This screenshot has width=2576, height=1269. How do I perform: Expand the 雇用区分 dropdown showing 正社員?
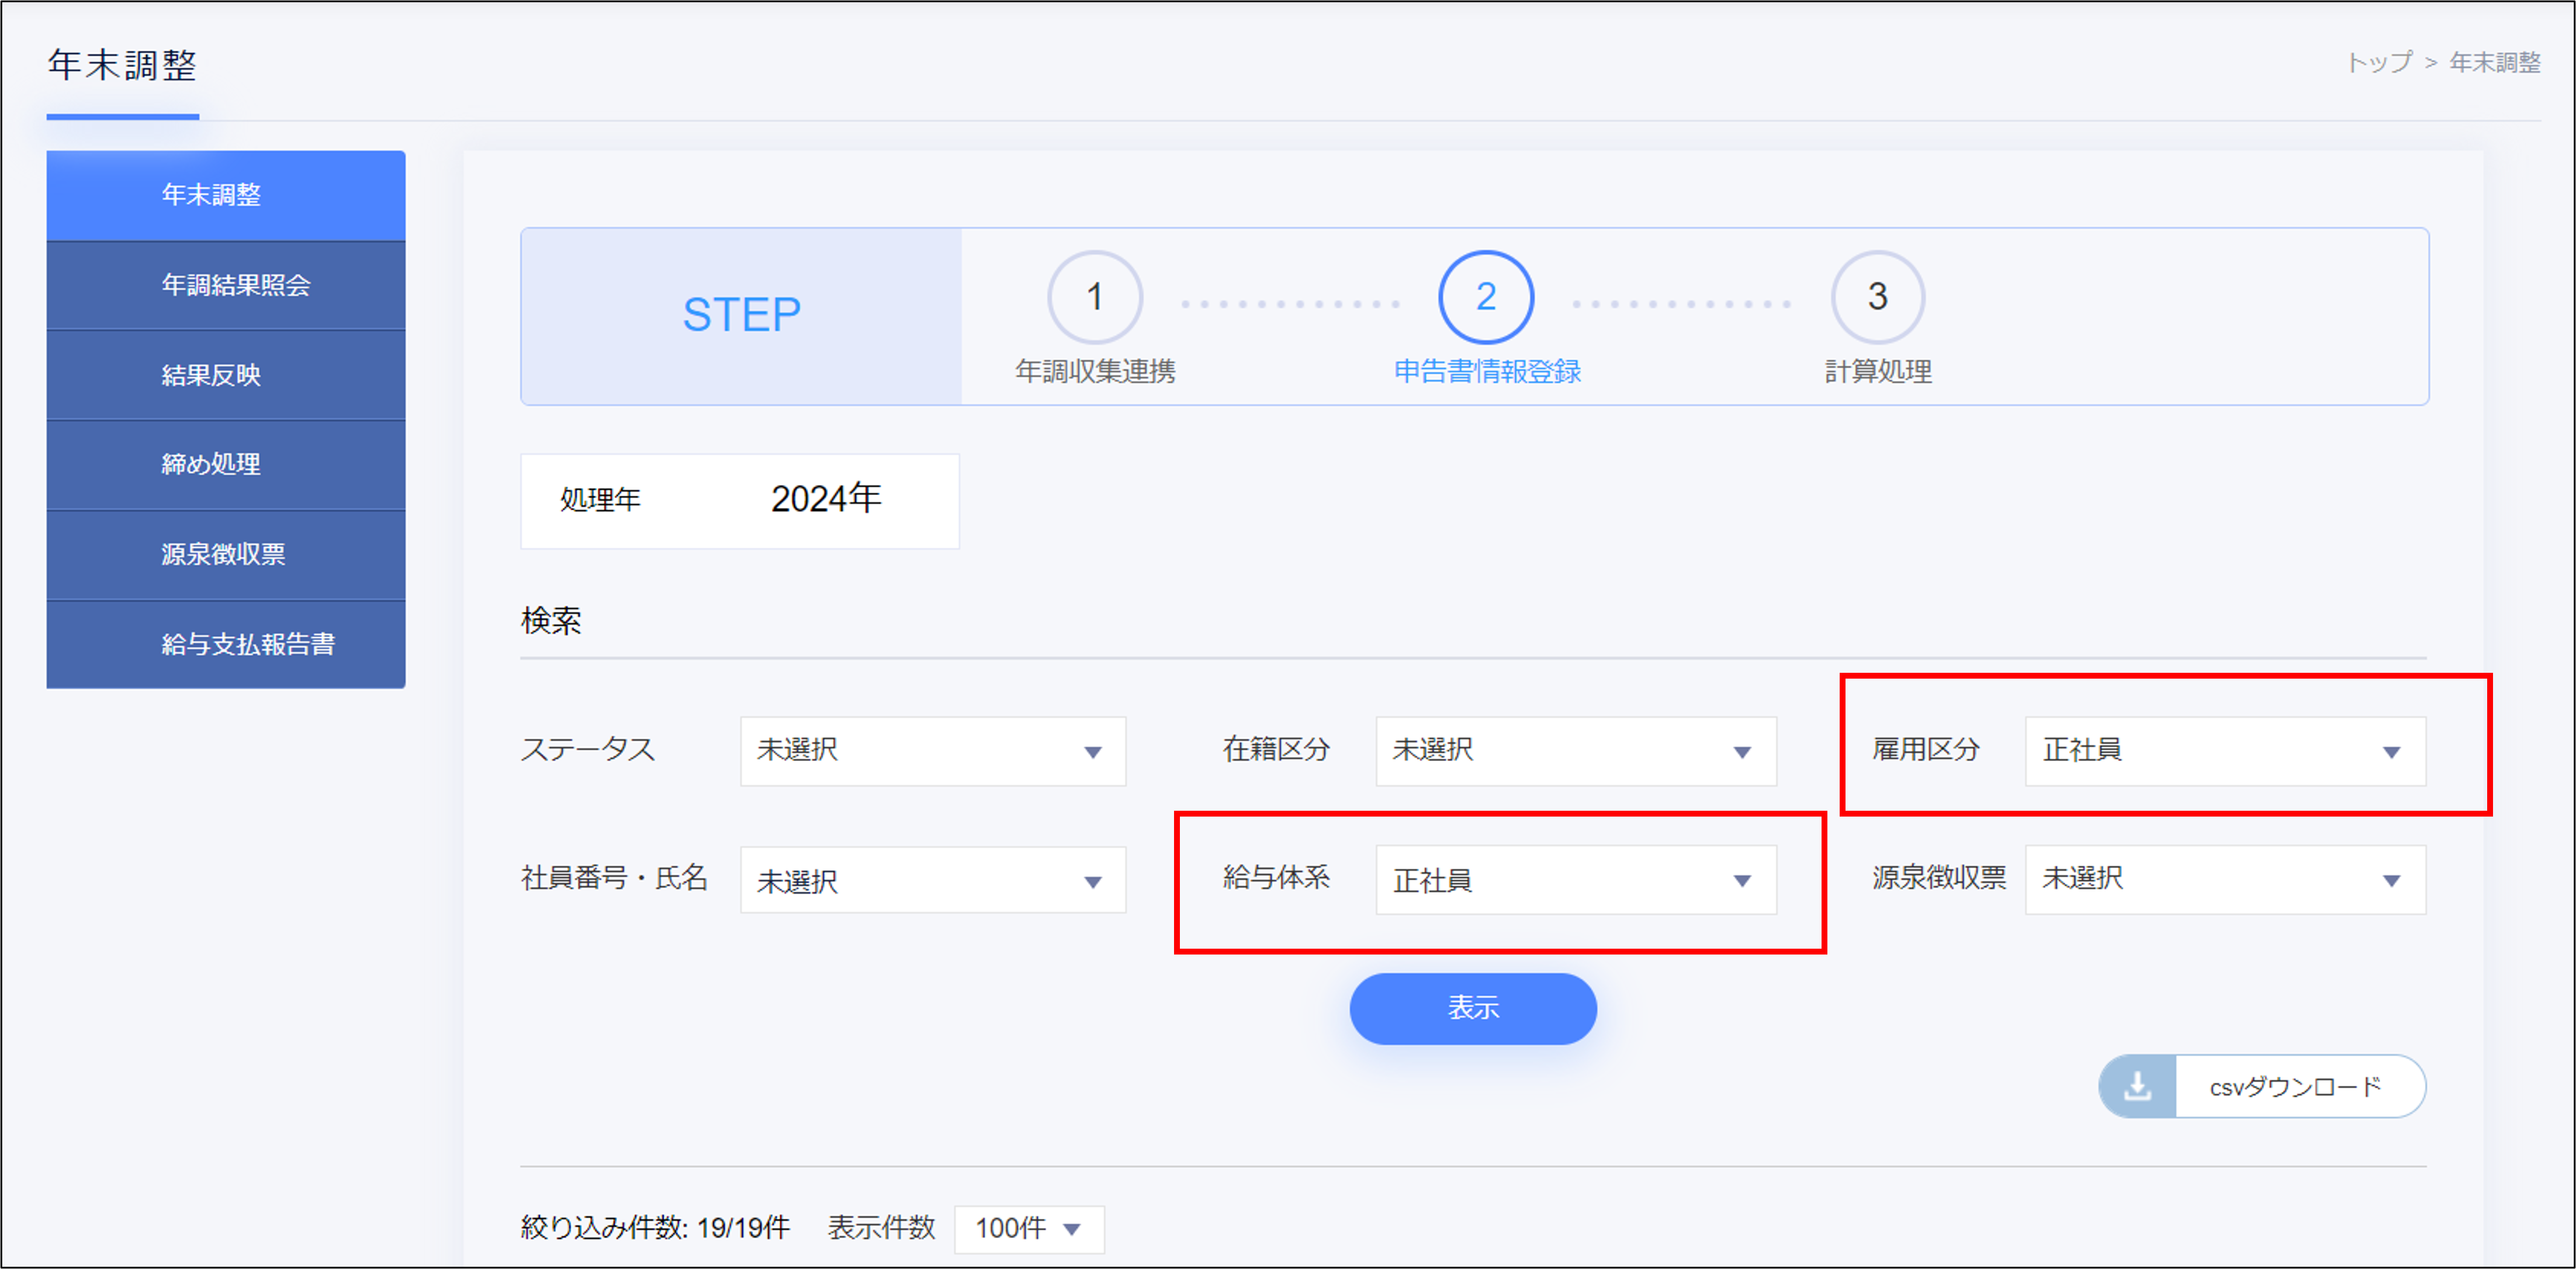click(2224, 751)
